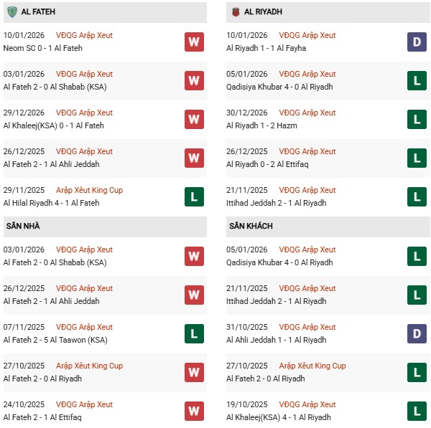Select the SÂN NHÀ section header

pos(23,226)
